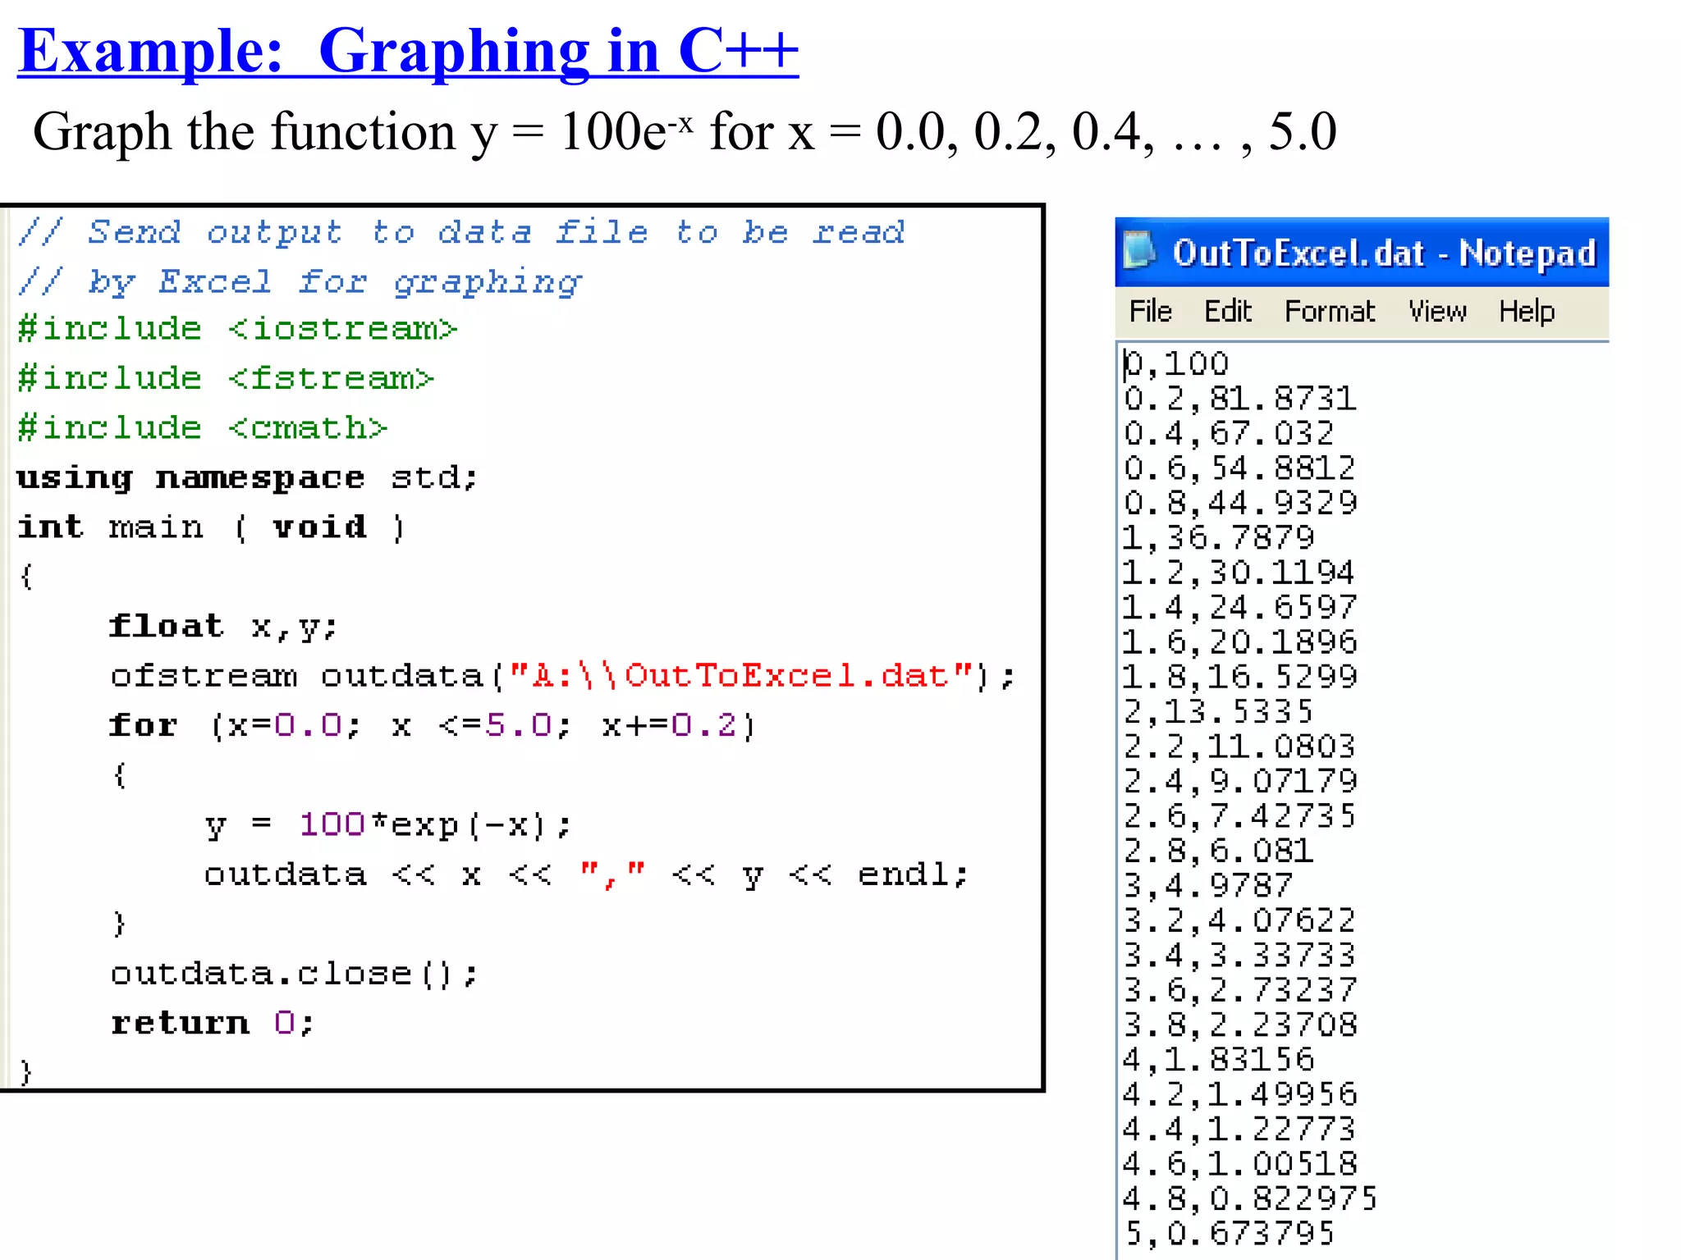The height and width of the screenshot is (1260, 1681).
Task: Click the code line "return 0;"
Action: pos(212,1024)
